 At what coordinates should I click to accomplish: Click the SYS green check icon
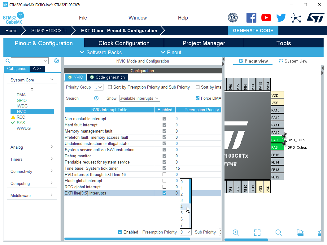click(13, 123)
